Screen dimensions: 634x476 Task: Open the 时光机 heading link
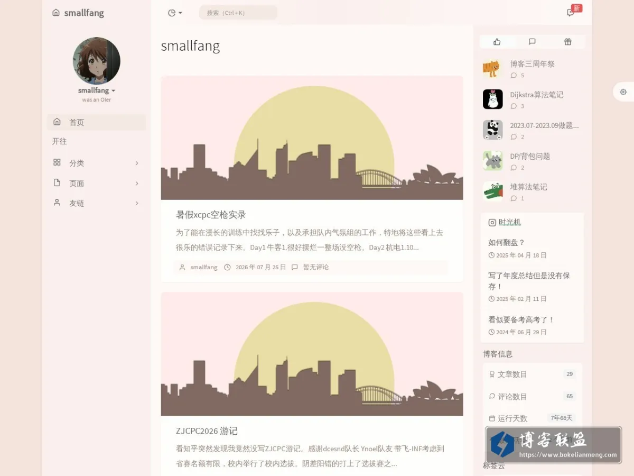510,222
